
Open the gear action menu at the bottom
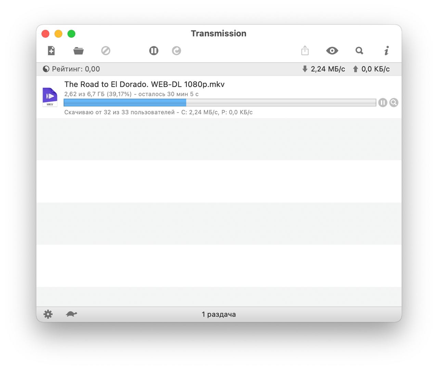[48, 314]
